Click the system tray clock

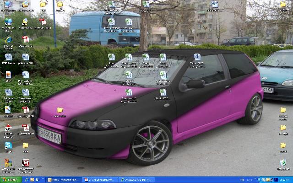285,180
